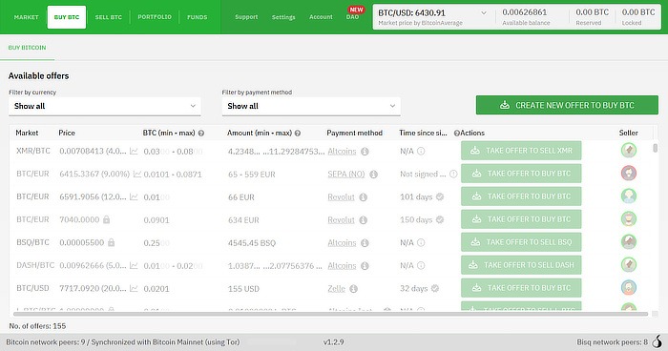
Task: Open Settings in top bar
Action: (283, 17)
